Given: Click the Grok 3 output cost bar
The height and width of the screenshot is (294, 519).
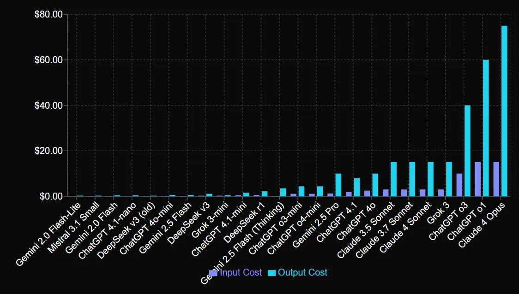Looking at the screenshot, I should (x=449, y=179).
